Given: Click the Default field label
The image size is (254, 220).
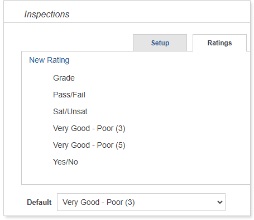Looking at the screenshot, I should tap(39, 202).
